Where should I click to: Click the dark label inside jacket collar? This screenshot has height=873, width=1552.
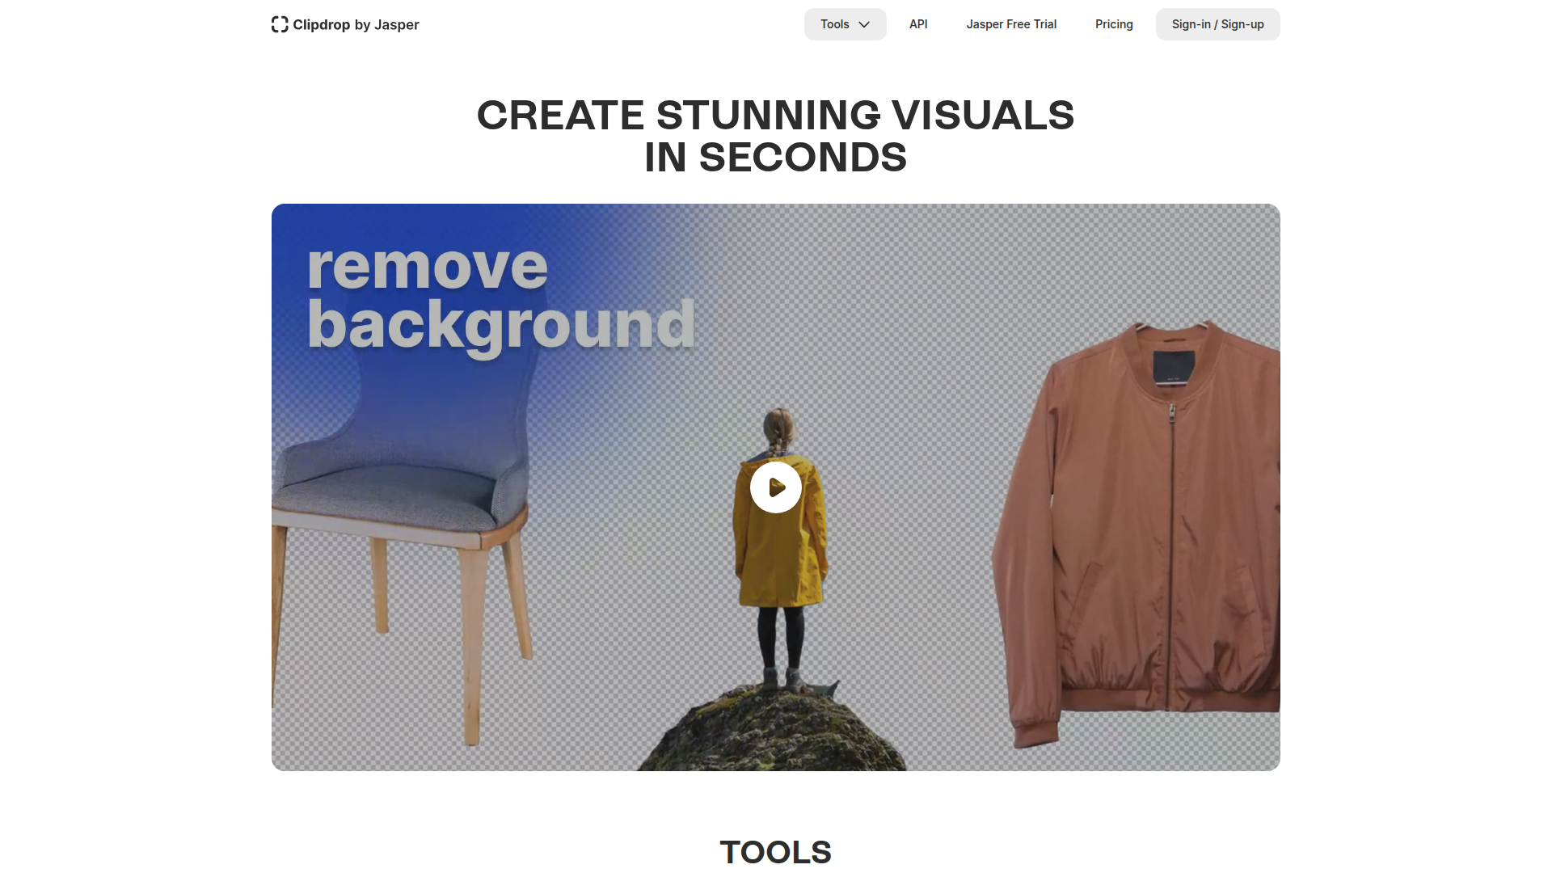[1174, 368]
